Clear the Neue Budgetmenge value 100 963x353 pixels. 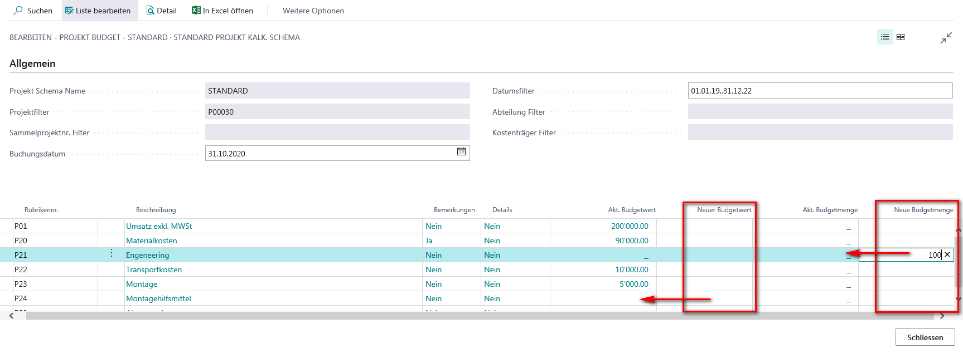coord(947,254)
